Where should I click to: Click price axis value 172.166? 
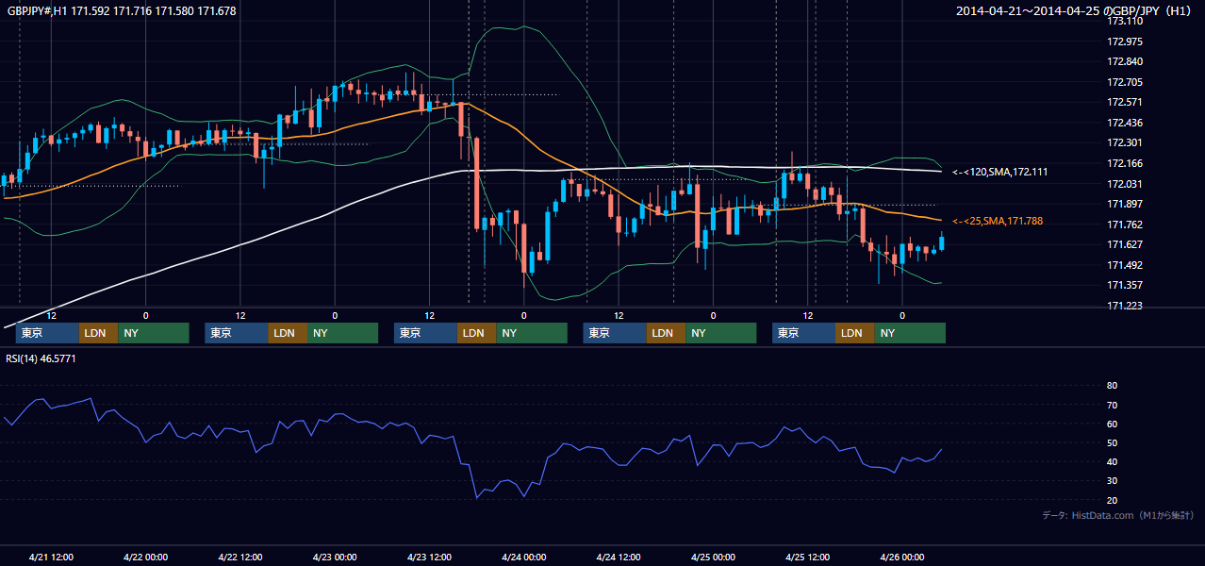(1125, 163)
